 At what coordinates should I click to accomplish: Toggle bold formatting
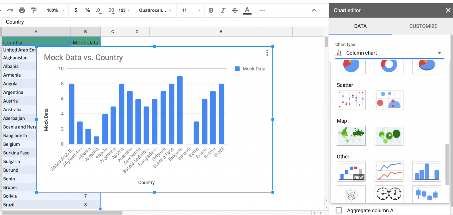(211, 10)
